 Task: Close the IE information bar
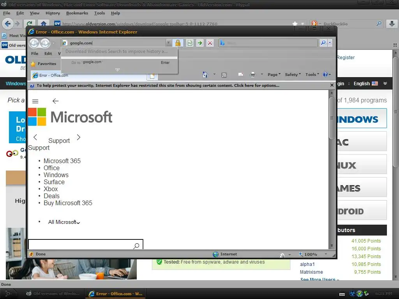tap(332, 85)
